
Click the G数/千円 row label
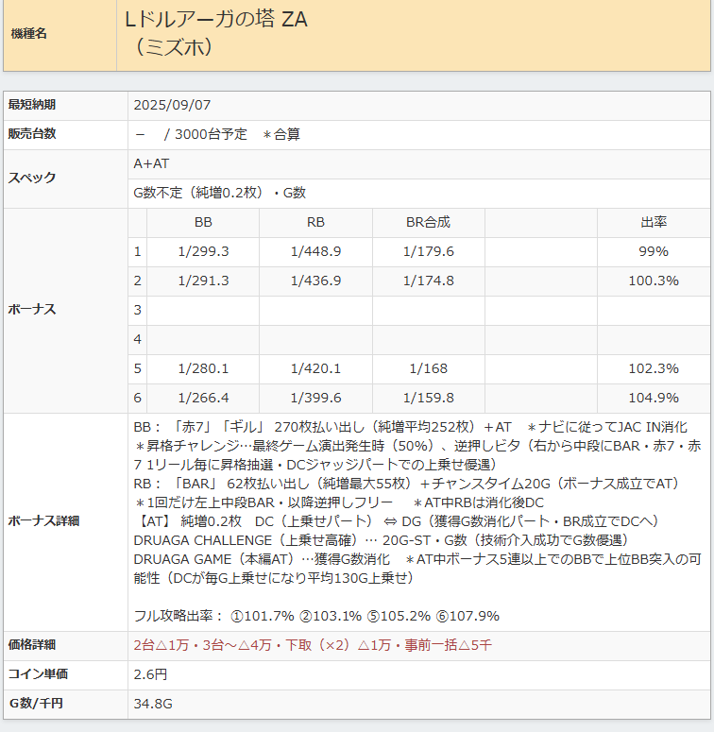tap(36, 704)
